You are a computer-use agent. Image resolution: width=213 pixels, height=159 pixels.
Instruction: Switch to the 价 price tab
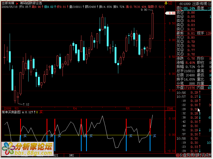(x=181, y=155)
